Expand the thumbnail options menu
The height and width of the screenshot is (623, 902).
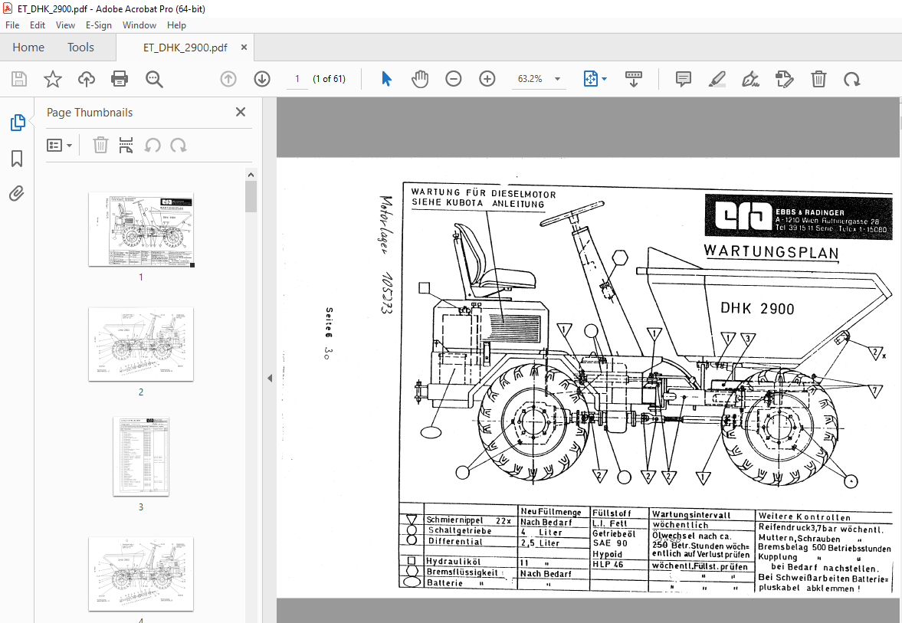click(x=59, y=145)
